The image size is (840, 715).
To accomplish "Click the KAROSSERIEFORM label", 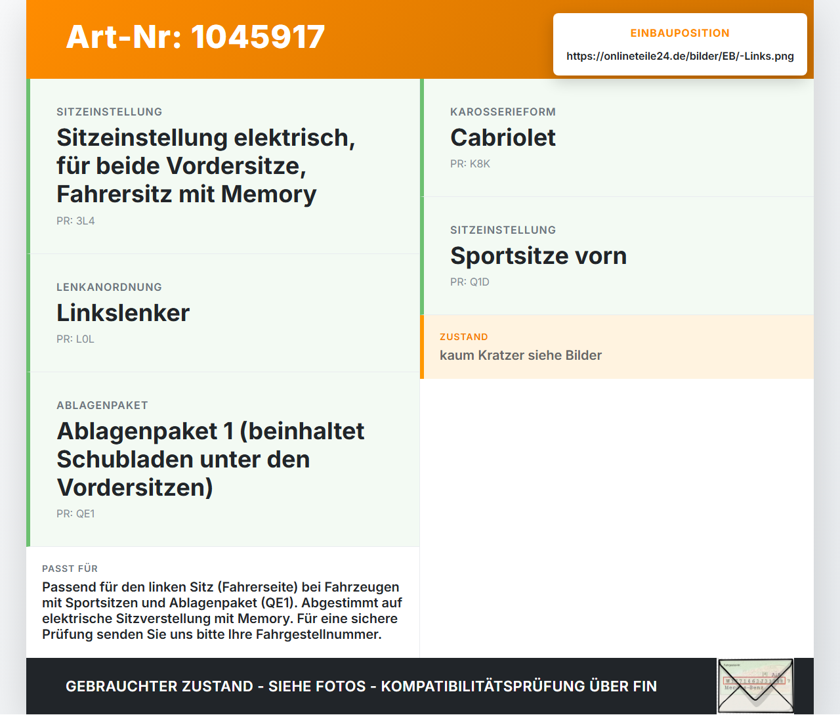I will pyautogui.click(x=503, y=112).
